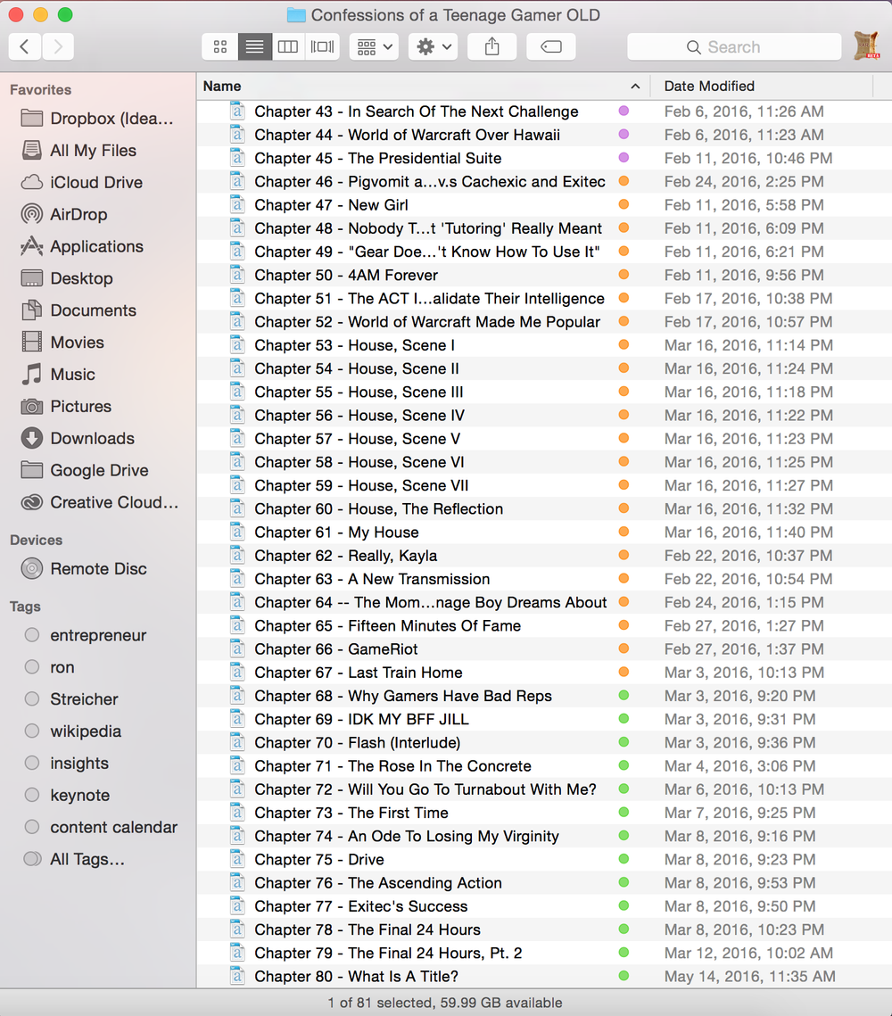Click green tag dot on Chapter 68

(624, 695)
